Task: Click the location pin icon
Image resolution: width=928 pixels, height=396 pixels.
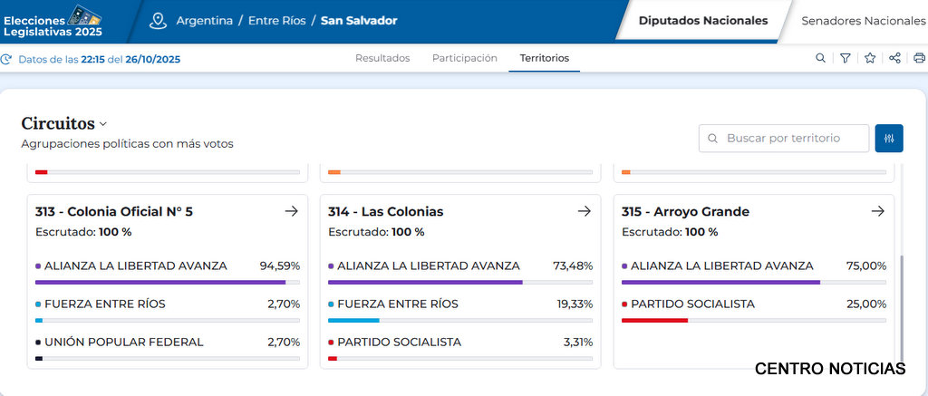Action: coord(159,20)
